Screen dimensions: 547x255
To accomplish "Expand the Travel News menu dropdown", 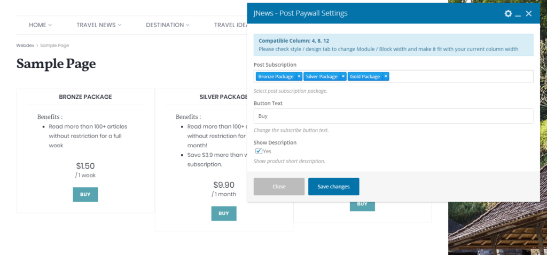I will click(99, 25).
